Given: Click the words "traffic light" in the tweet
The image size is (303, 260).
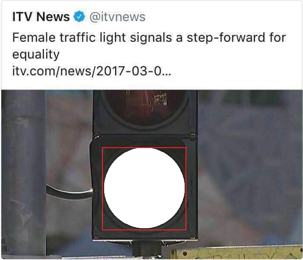Looking at the screenshot, I should [93, 37].
